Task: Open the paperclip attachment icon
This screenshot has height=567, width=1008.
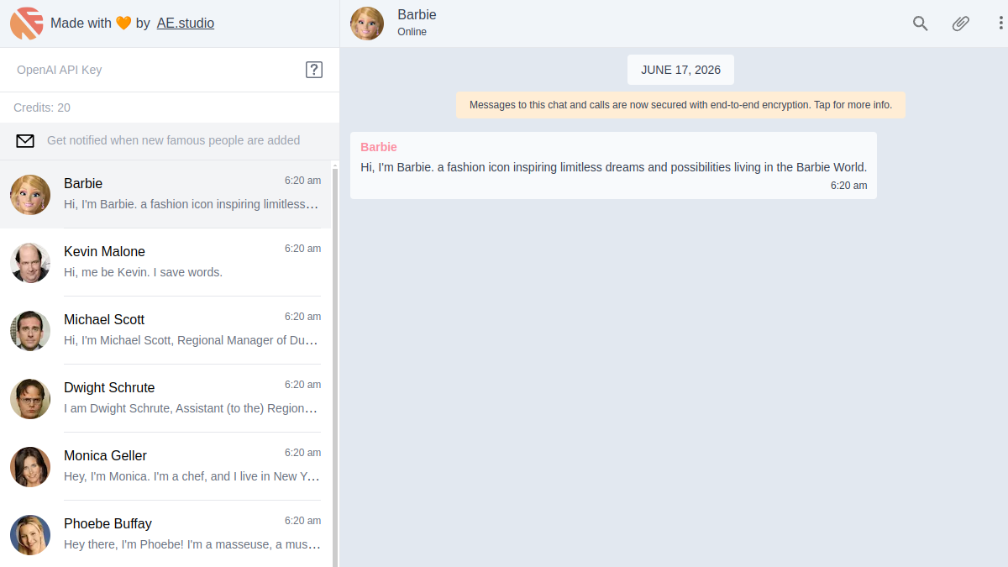Action: 960,24
